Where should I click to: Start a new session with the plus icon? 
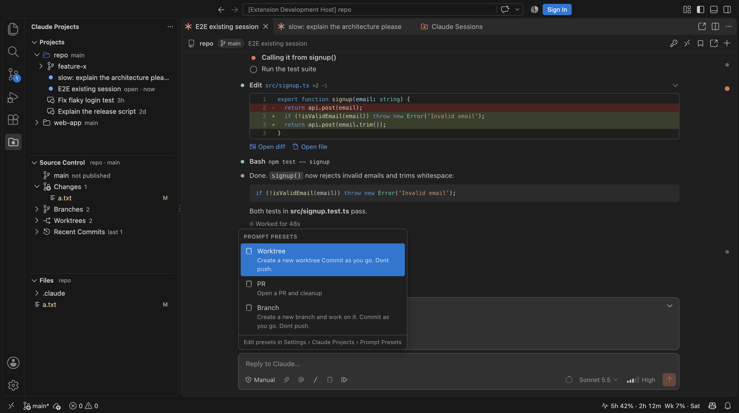[x=727, y=44]
